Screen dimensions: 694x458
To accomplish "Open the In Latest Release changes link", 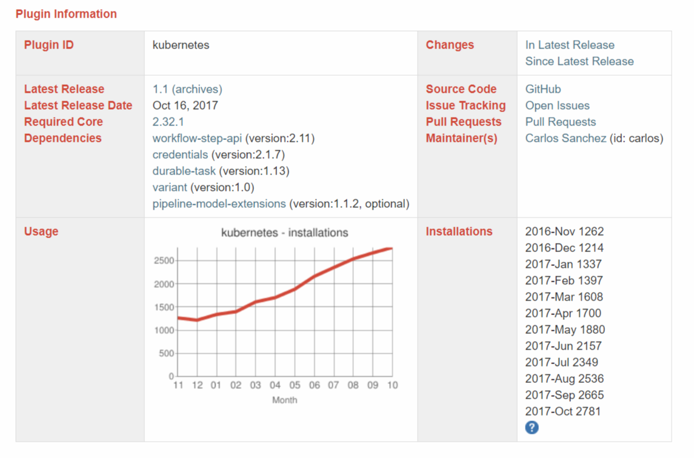I will pyautogui.click(x=570, y=45).
